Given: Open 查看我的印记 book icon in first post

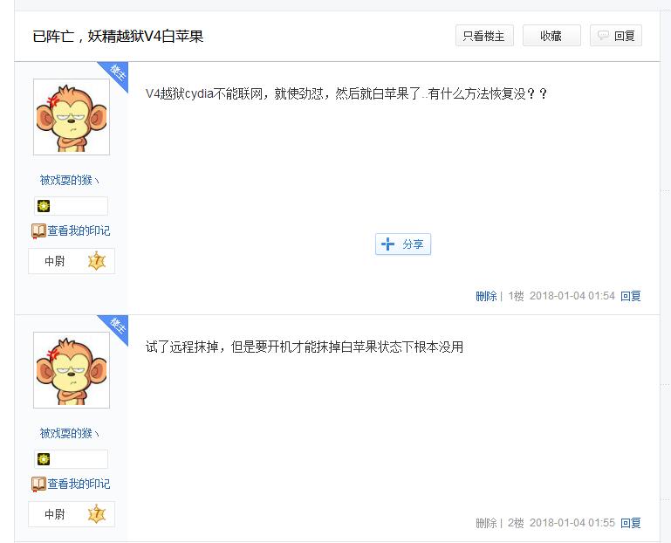Looking at the screenshot, I should pyautogui.click(x=38, y=231).
